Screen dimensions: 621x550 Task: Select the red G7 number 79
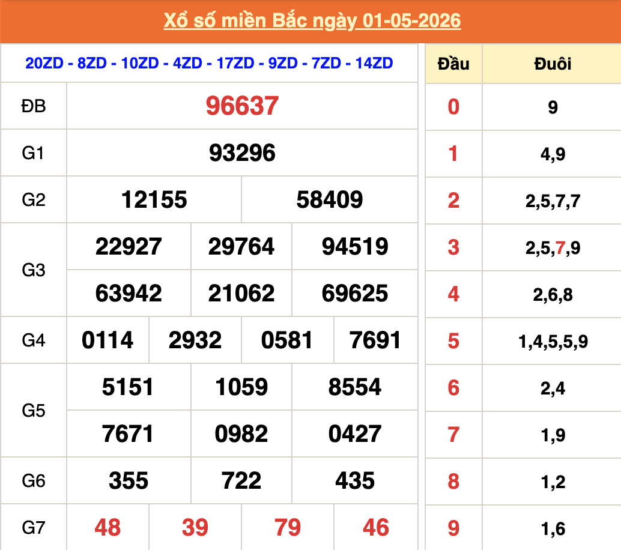tap(288, 527)
